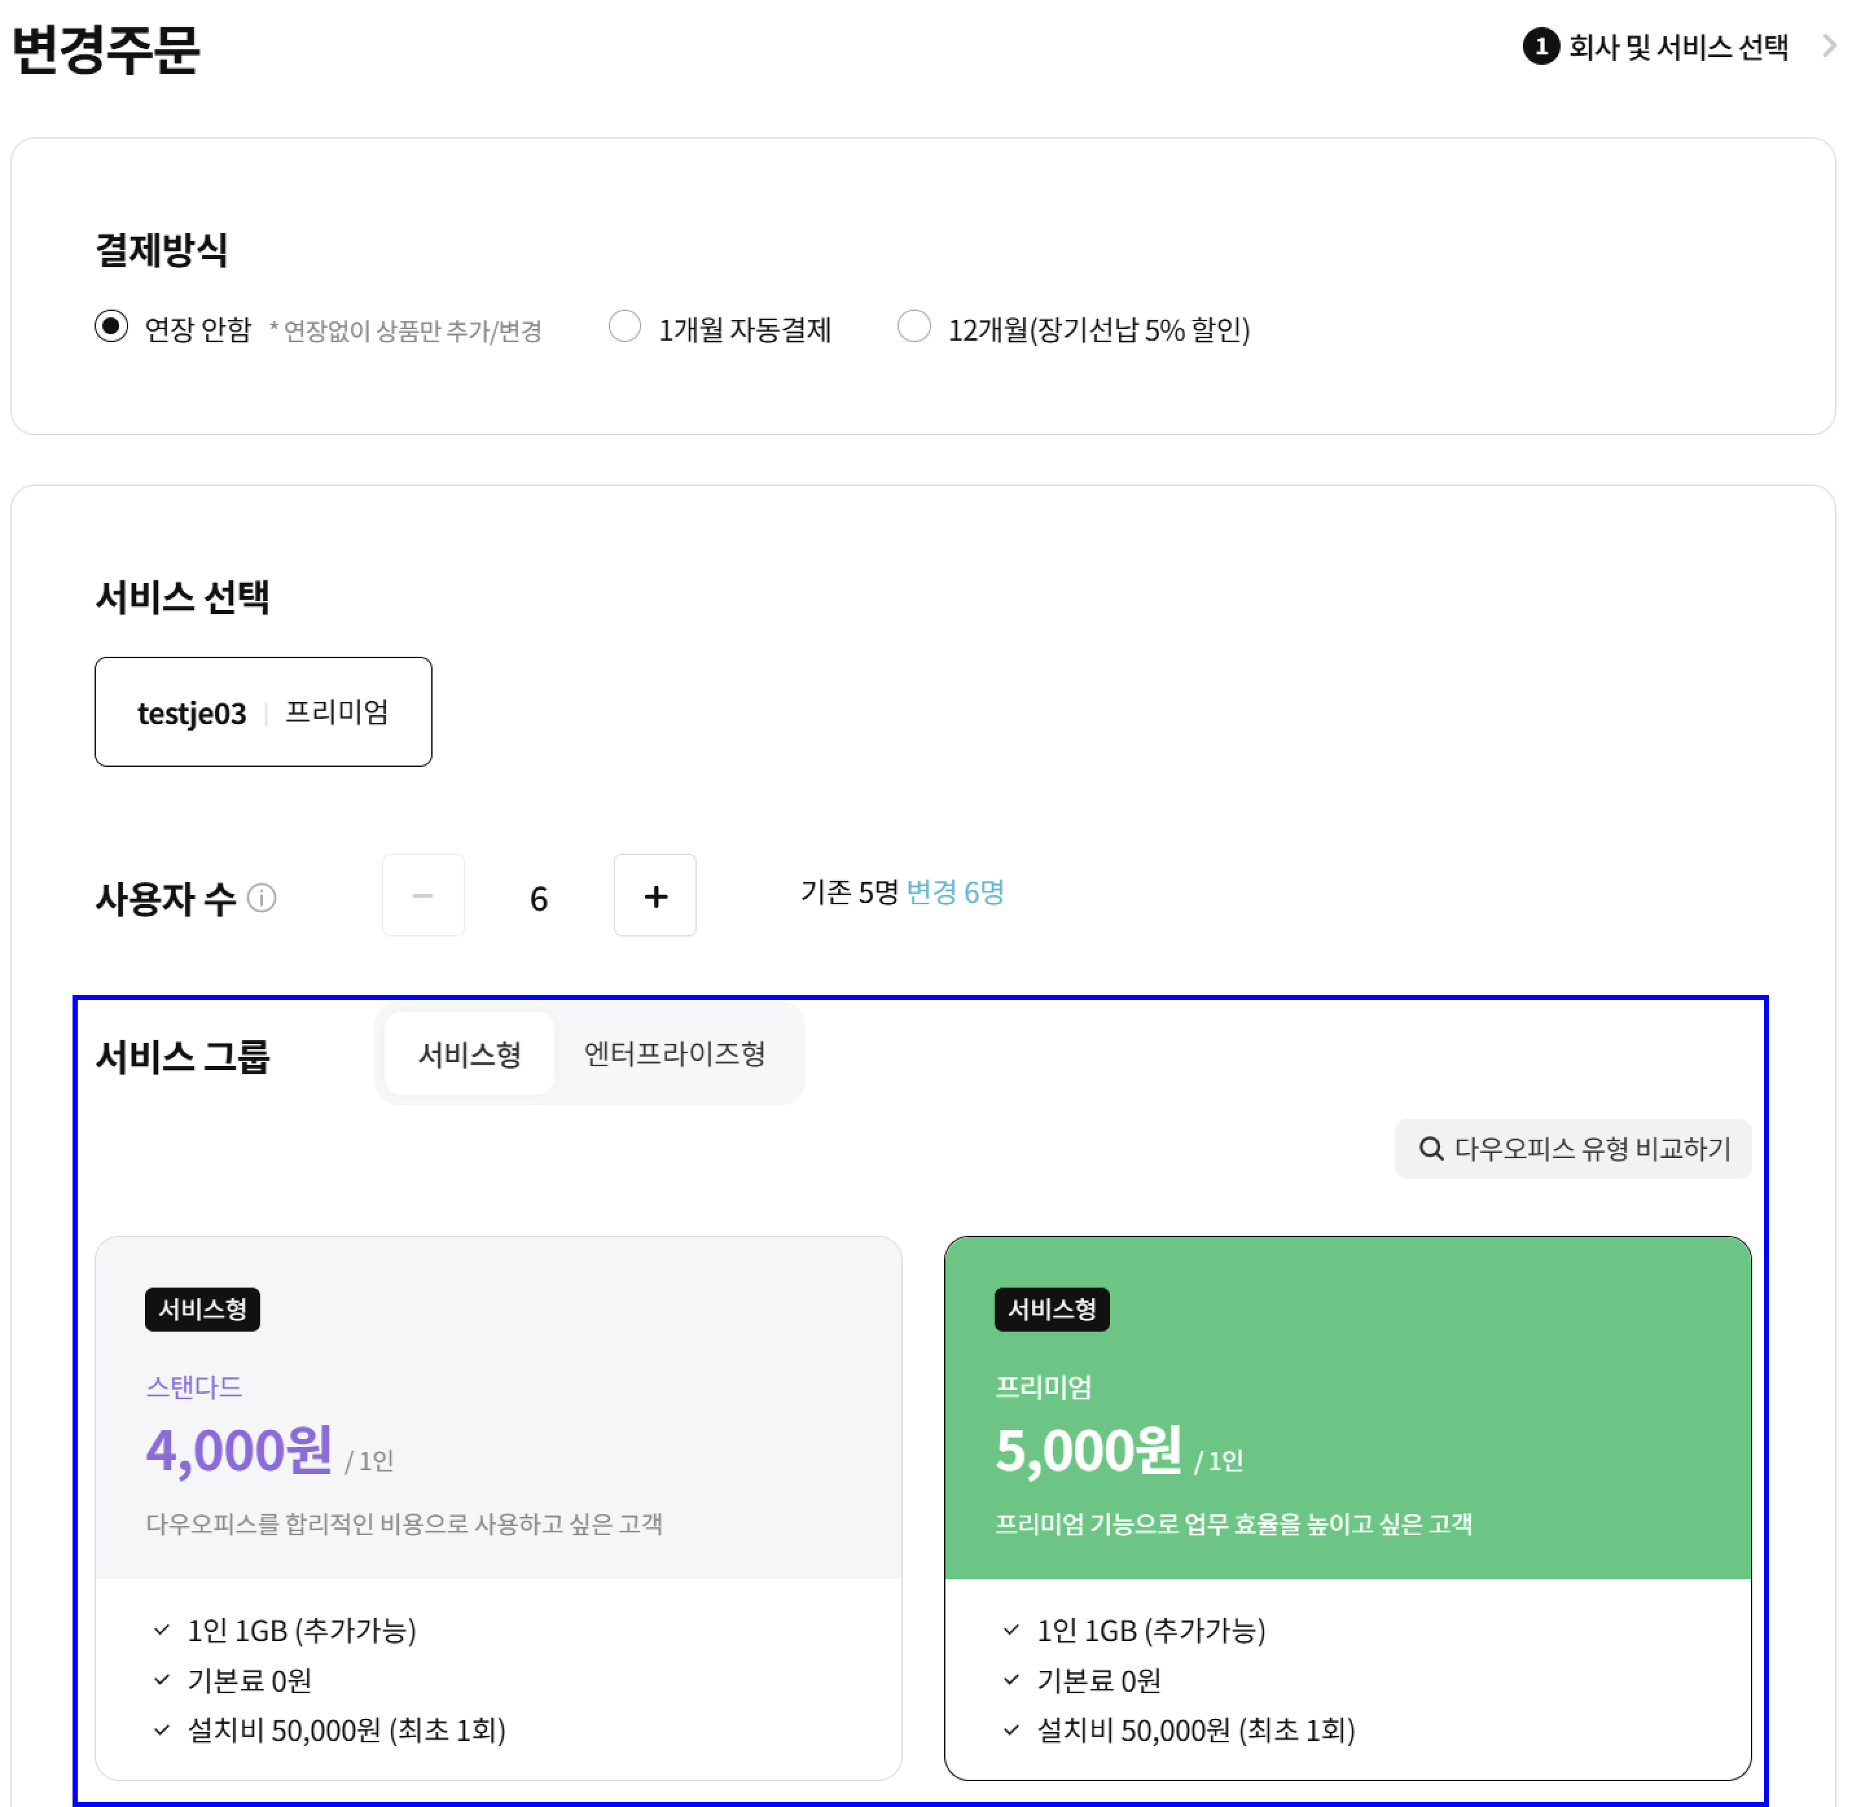Click the info icon beside 사용자 수

[261, 898]
